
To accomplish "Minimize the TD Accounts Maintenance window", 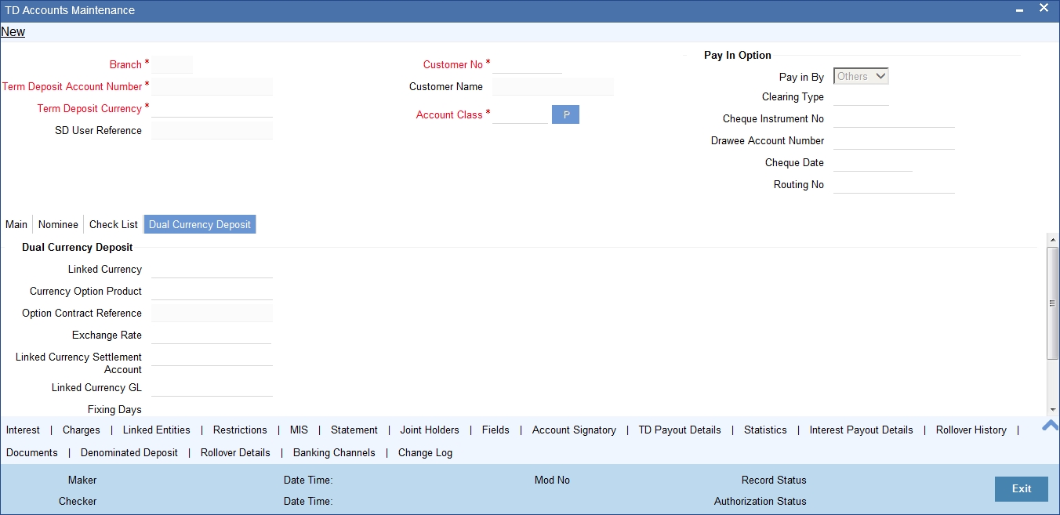I will tap(1019, 10).
